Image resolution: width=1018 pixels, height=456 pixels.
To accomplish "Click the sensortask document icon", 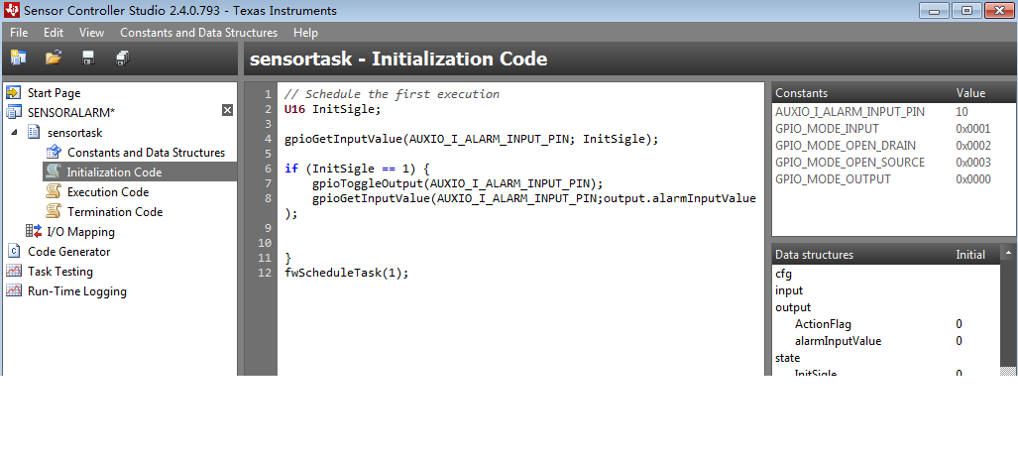I will point(34,133).
